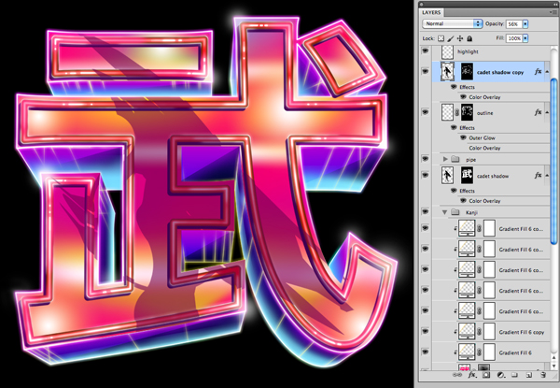Viewport: 560px width, 388px height.
Task: Select the highlight layer thumbnail
Action: (x=447, y=51)
